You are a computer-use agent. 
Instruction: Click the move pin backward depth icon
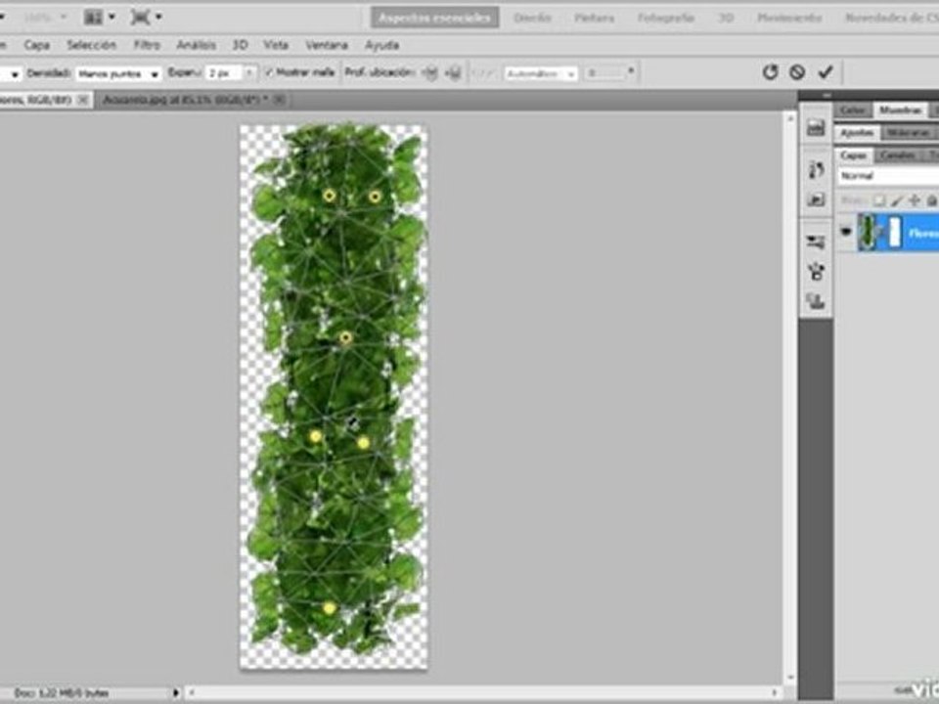click(455, 73)
